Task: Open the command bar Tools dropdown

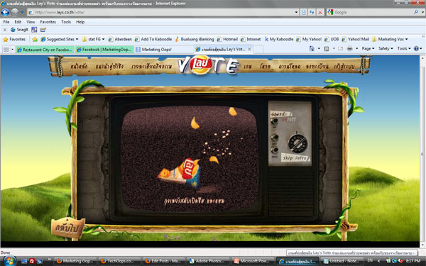Action: (404, 48)
